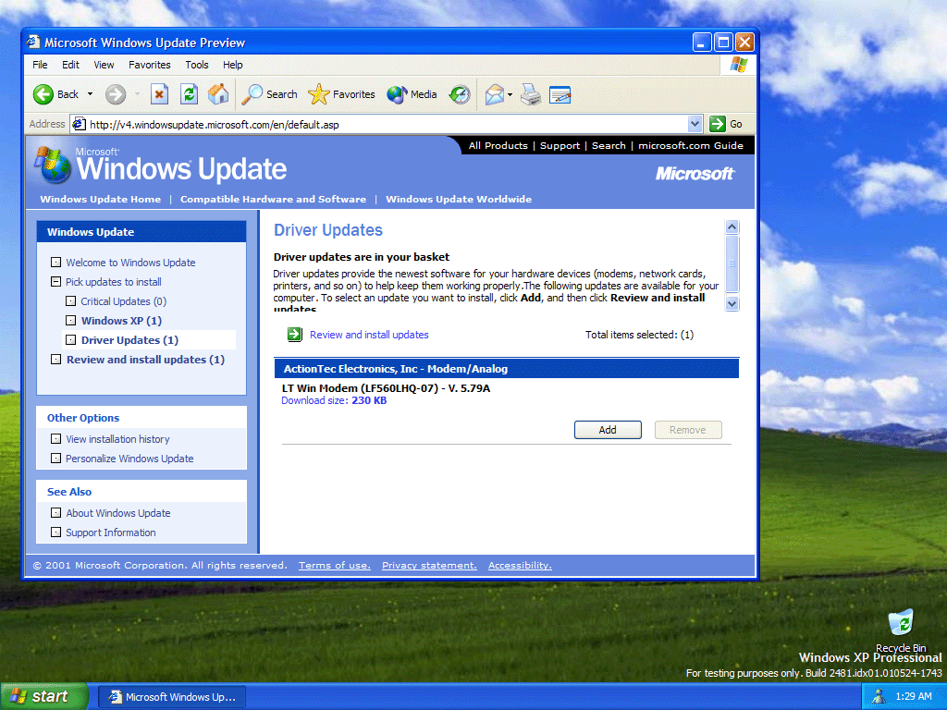The height and width of the screenshot is (710, 947).
Task: Open Personalize Windows Update
Action: (129, 459)
